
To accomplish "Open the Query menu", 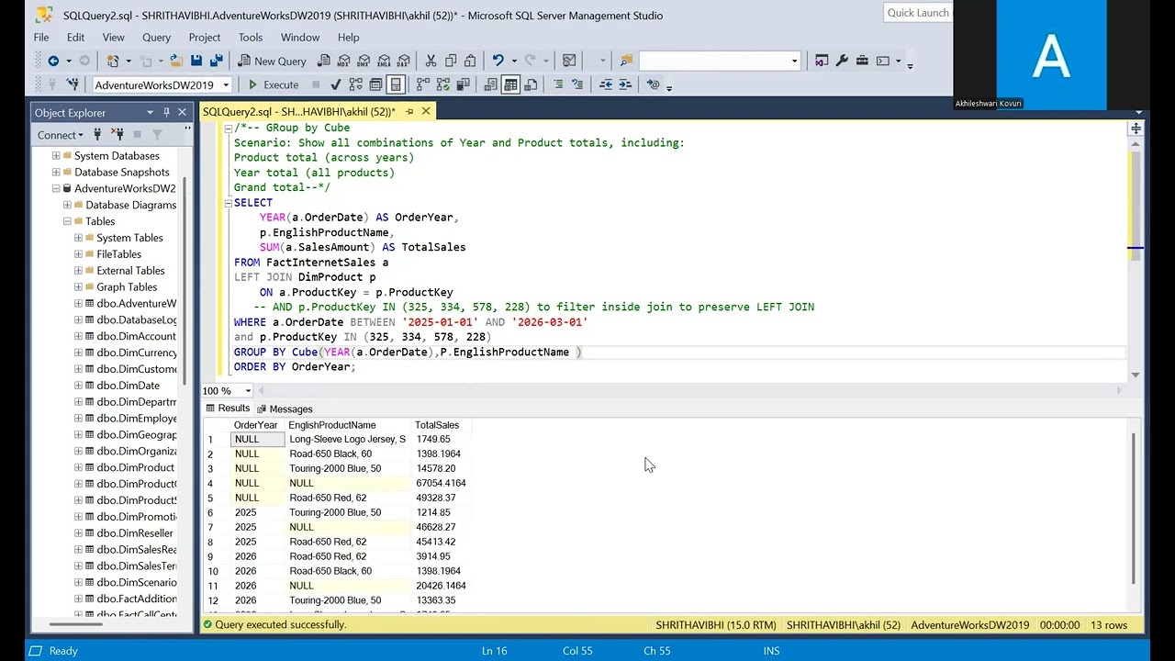I will (x=156, y=38).
